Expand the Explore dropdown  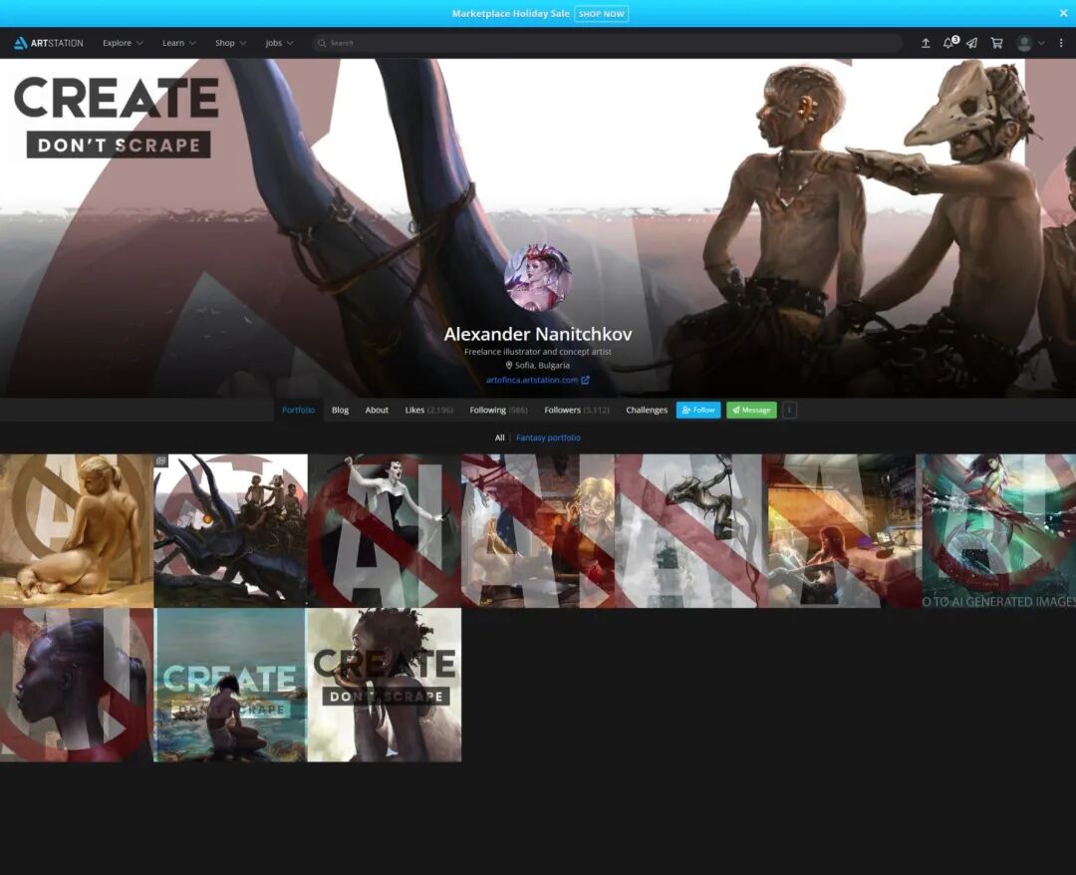point(123,43)
